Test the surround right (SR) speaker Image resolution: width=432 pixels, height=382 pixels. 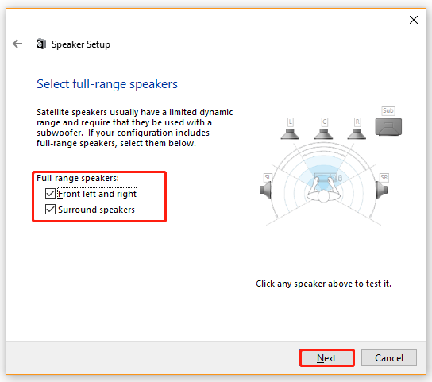pyautogui.click(x=382, y=190)
